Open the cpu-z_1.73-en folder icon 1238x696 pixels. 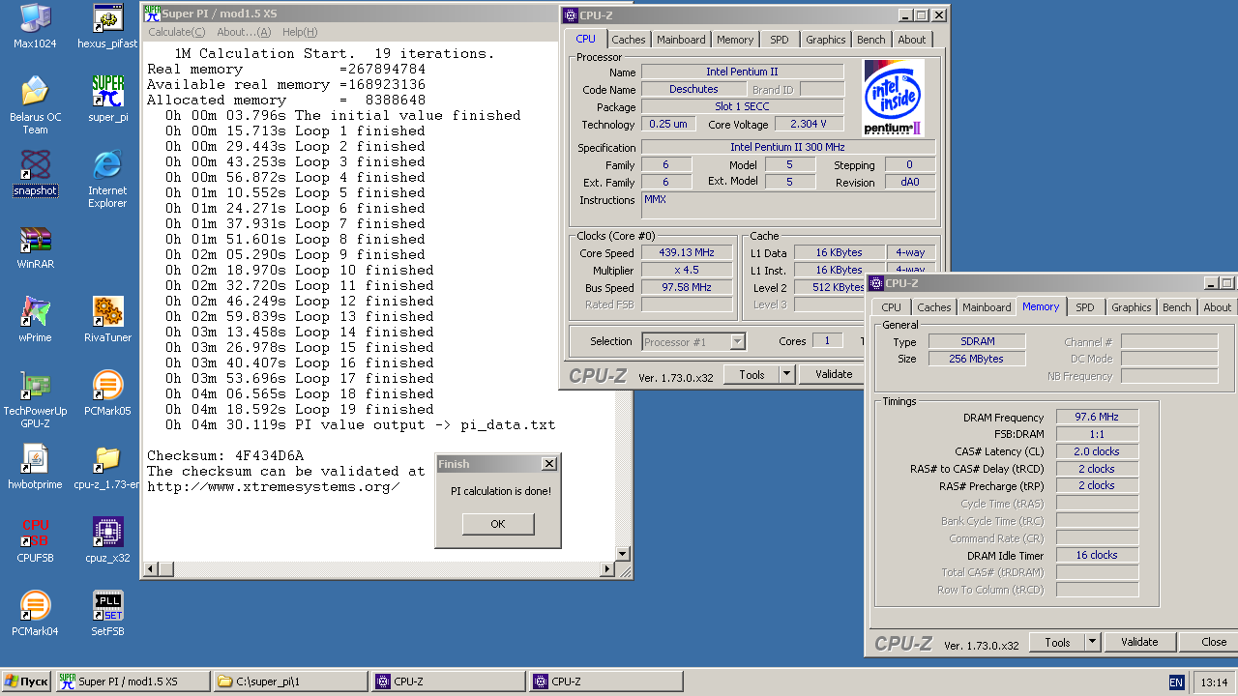(x=107, y=458)
